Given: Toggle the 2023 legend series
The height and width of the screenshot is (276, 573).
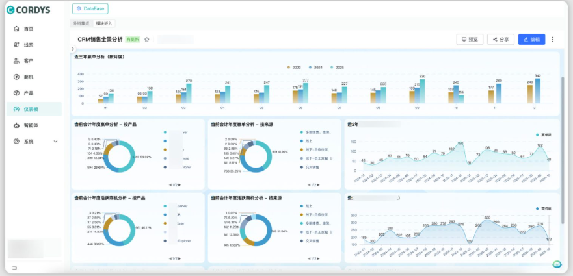Looking at the screenshot, I should pos(293,68).
